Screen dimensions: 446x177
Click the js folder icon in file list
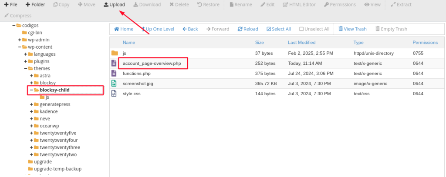click(115, 53)
